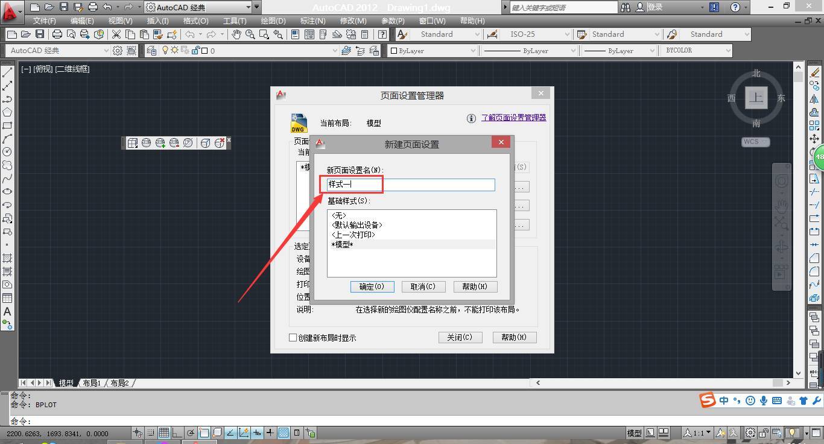Expand the ISO-25 dimension style dropdown
824x444 pixels.
pyautogui.click(x=567, y=34)
